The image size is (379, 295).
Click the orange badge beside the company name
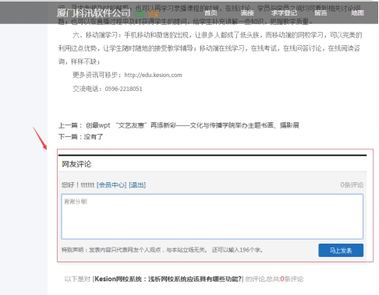coord(153,13)
